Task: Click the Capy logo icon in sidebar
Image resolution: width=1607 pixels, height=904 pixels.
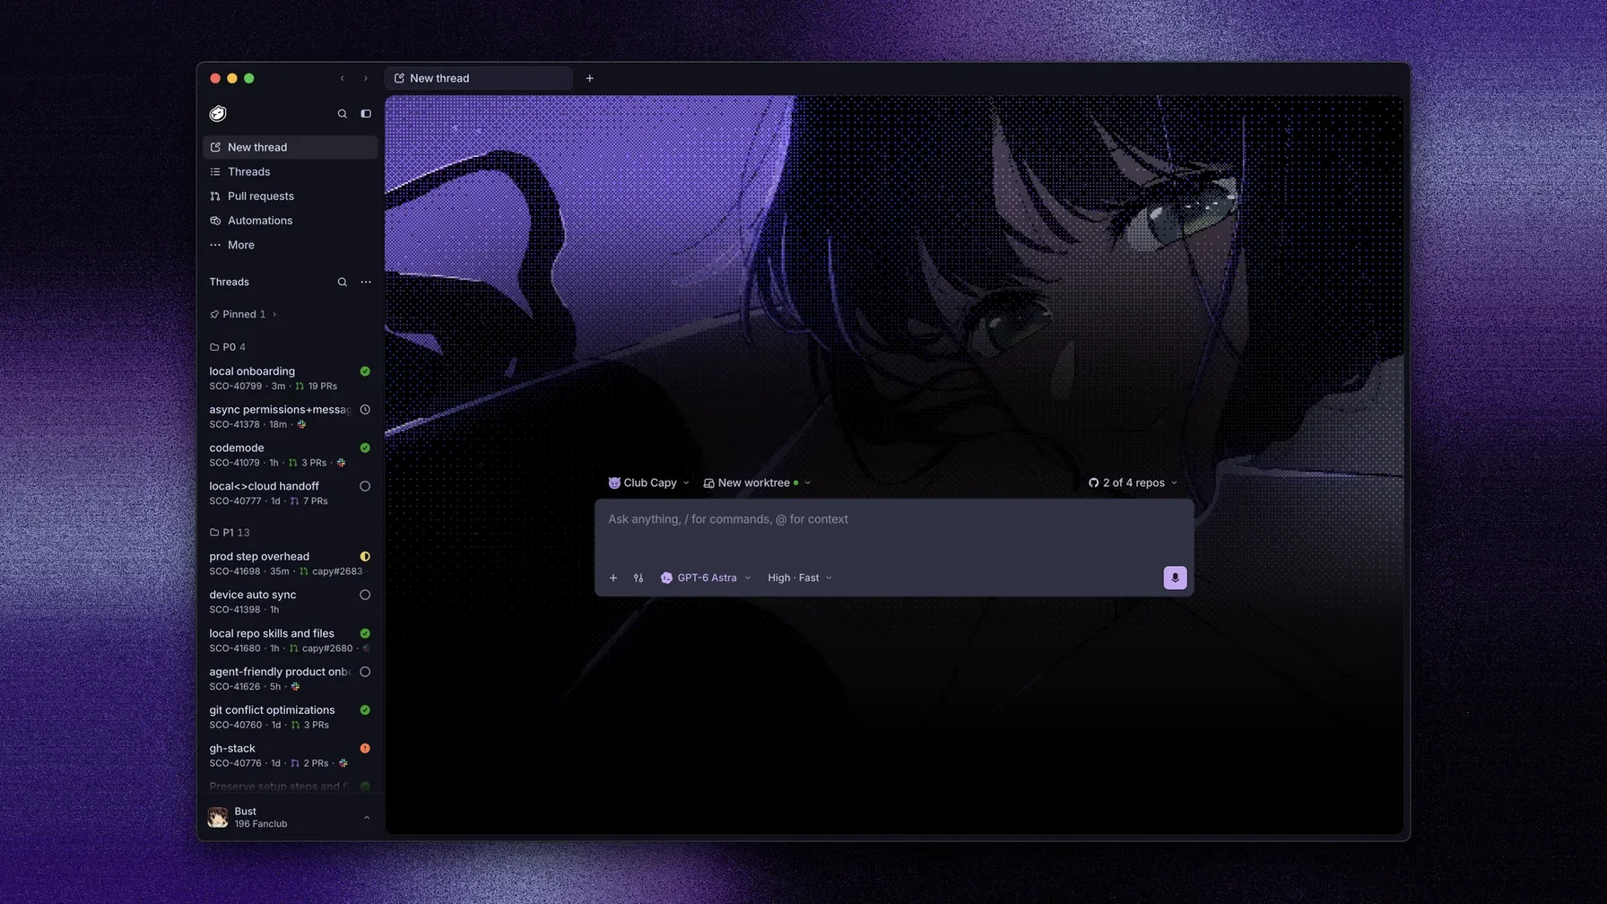Action: [x=218, y=114]
